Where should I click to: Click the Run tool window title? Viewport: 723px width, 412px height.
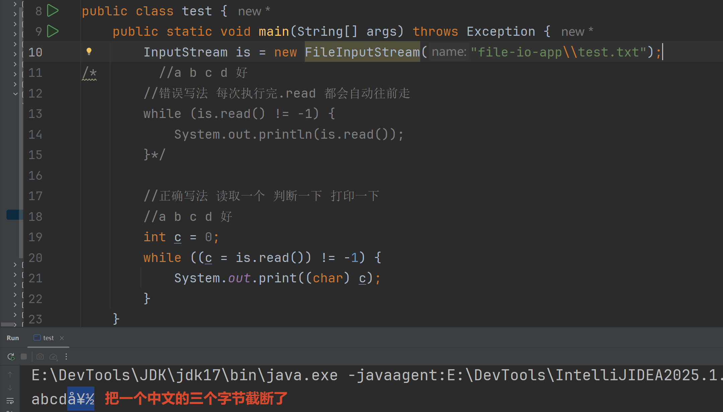click(13, 338)
